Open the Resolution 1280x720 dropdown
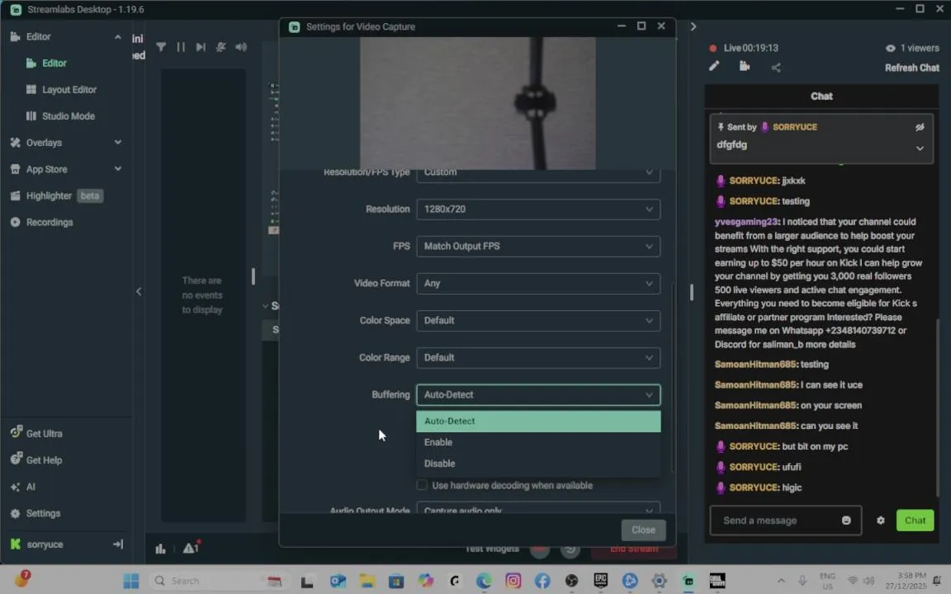The width and height of the screenshot is (951, 594). pyautogui.click(x=538, y=209)
